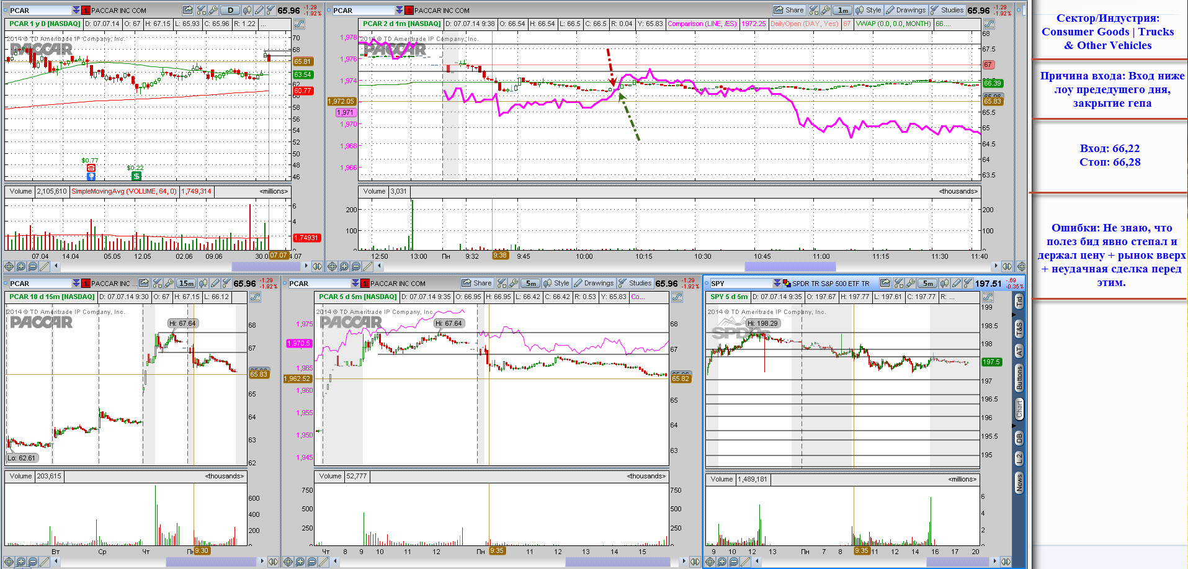
Task: Click link color circle beside 1m PCAR symbol
Action: [328, 10]
